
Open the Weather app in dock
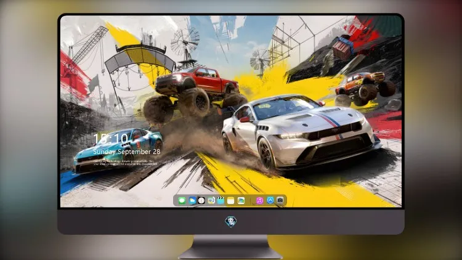click(192, 200)
